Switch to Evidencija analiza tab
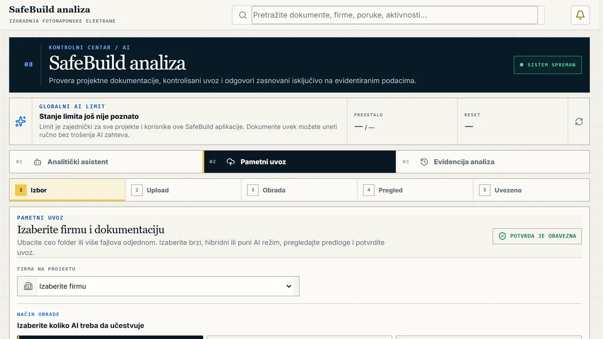The image size is (603, 339). click(x=493, y=162)
